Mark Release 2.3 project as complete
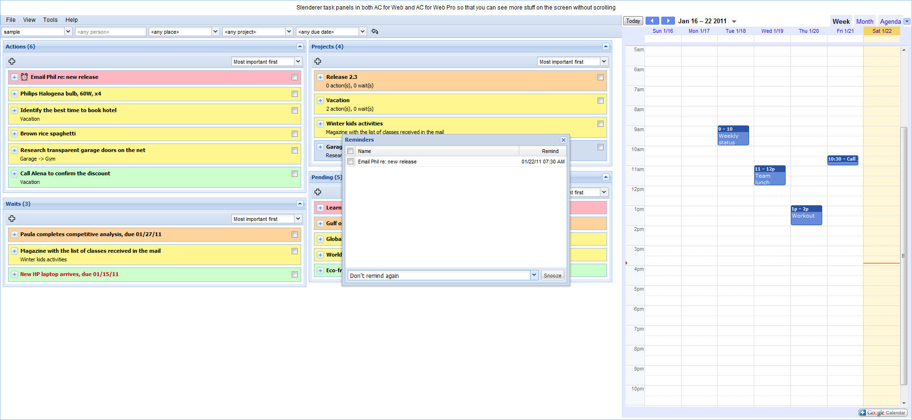Image resolution: width=912 pixels, height=420 pixels. pyautogui.click(x=600, y=77)
